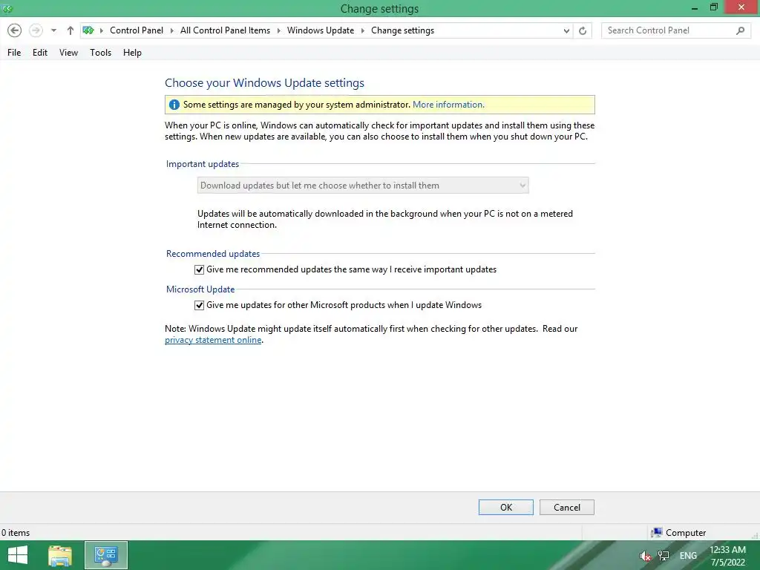Refresh the Change settings page
Viewport: 760px width, 570px height.
pos(583,31)
